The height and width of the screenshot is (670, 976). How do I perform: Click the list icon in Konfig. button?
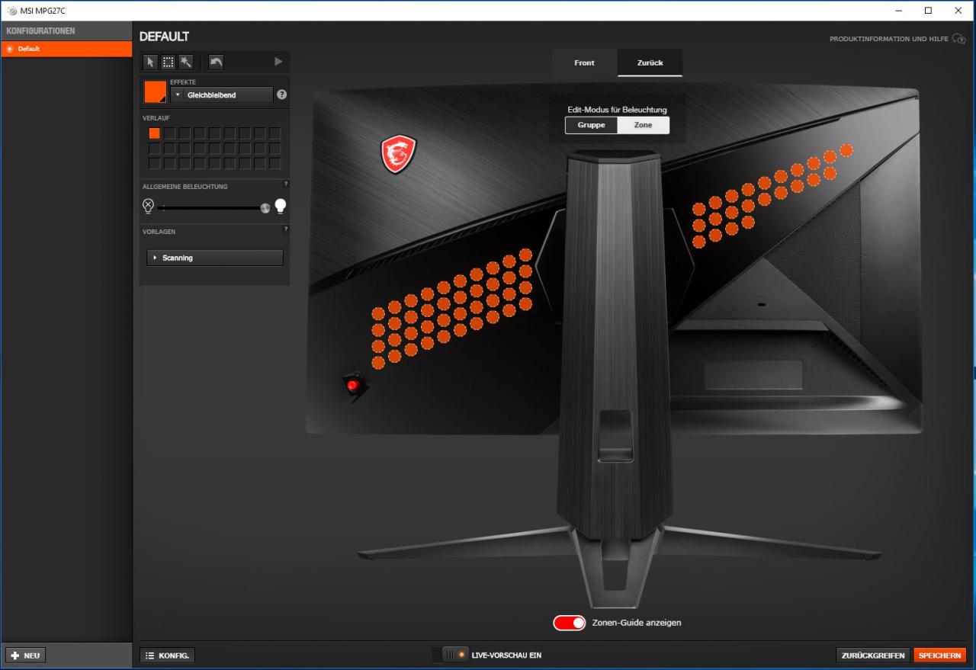click(x=149, y=656)
